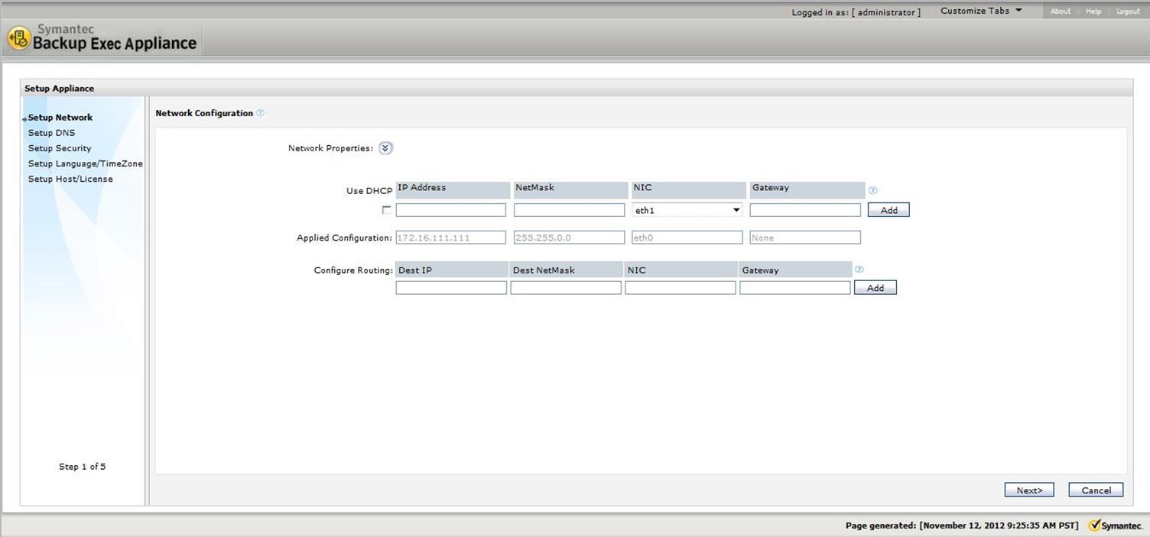
Task: Click applied IP field showing 172.16.111.111
Action: pyautogui.click(x=451, y=238)
